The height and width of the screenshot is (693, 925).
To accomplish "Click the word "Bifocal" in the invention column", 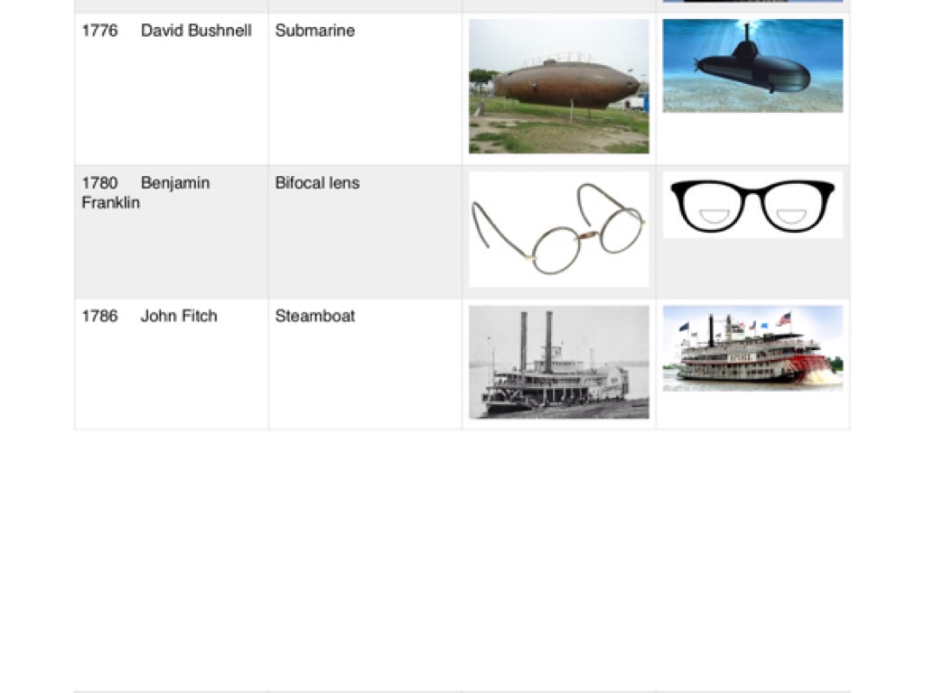I will (x=299, y=183).
